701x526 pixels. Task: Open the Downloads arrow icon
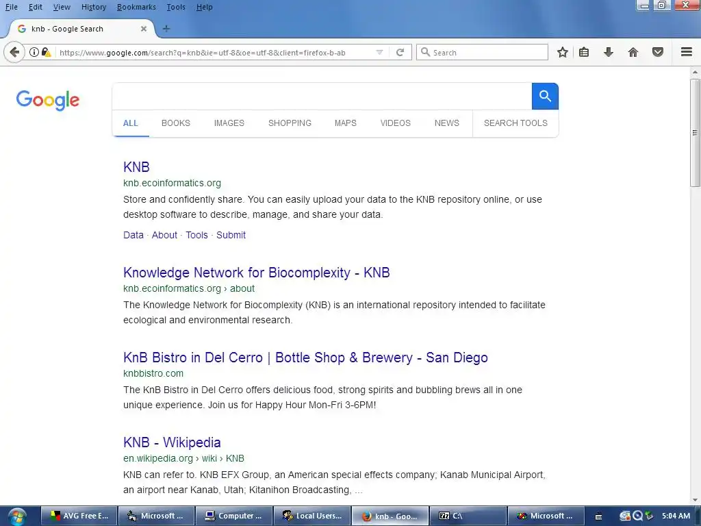[609, 52]
